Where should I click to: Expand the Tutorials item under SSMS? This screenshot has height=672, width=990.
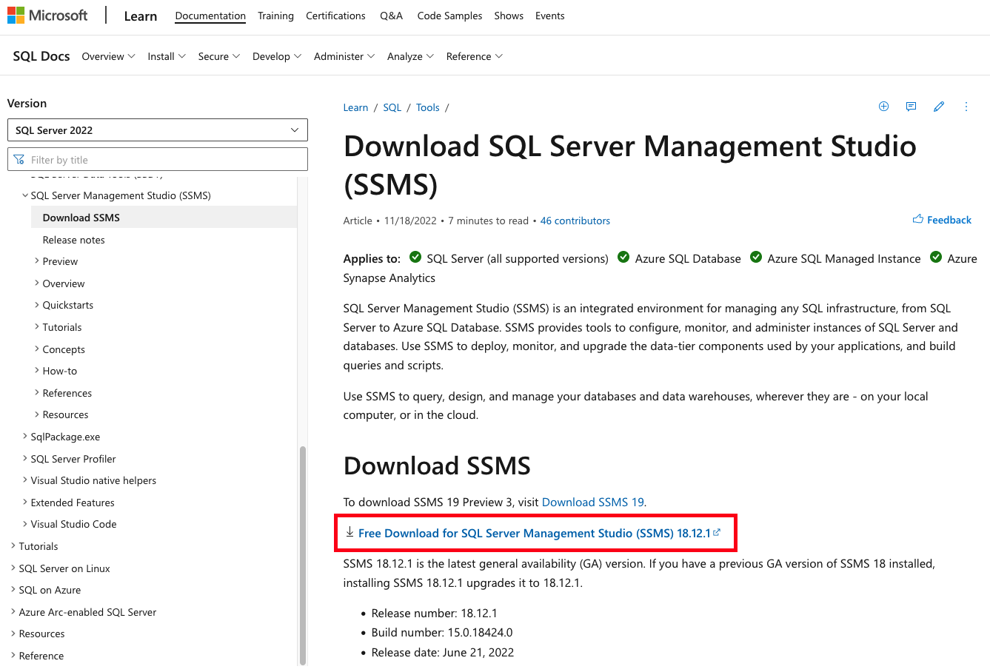58,327
